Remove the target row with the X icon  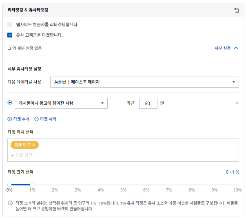point(237,103)
